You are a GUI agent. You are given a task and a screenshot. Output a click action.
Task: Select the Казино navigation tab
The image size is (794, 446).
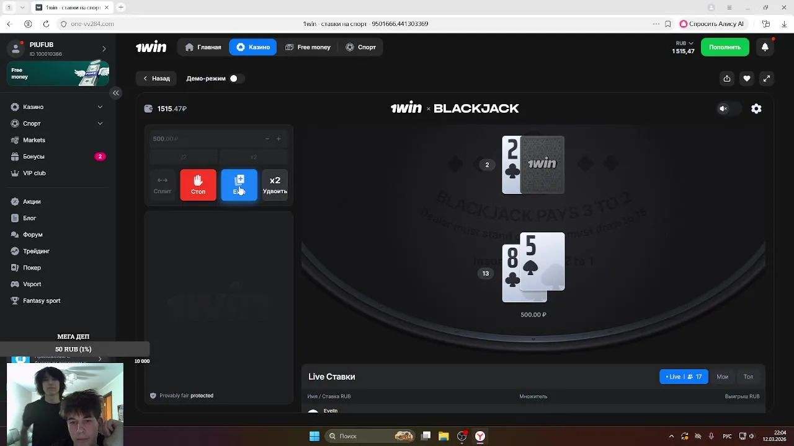253,47
